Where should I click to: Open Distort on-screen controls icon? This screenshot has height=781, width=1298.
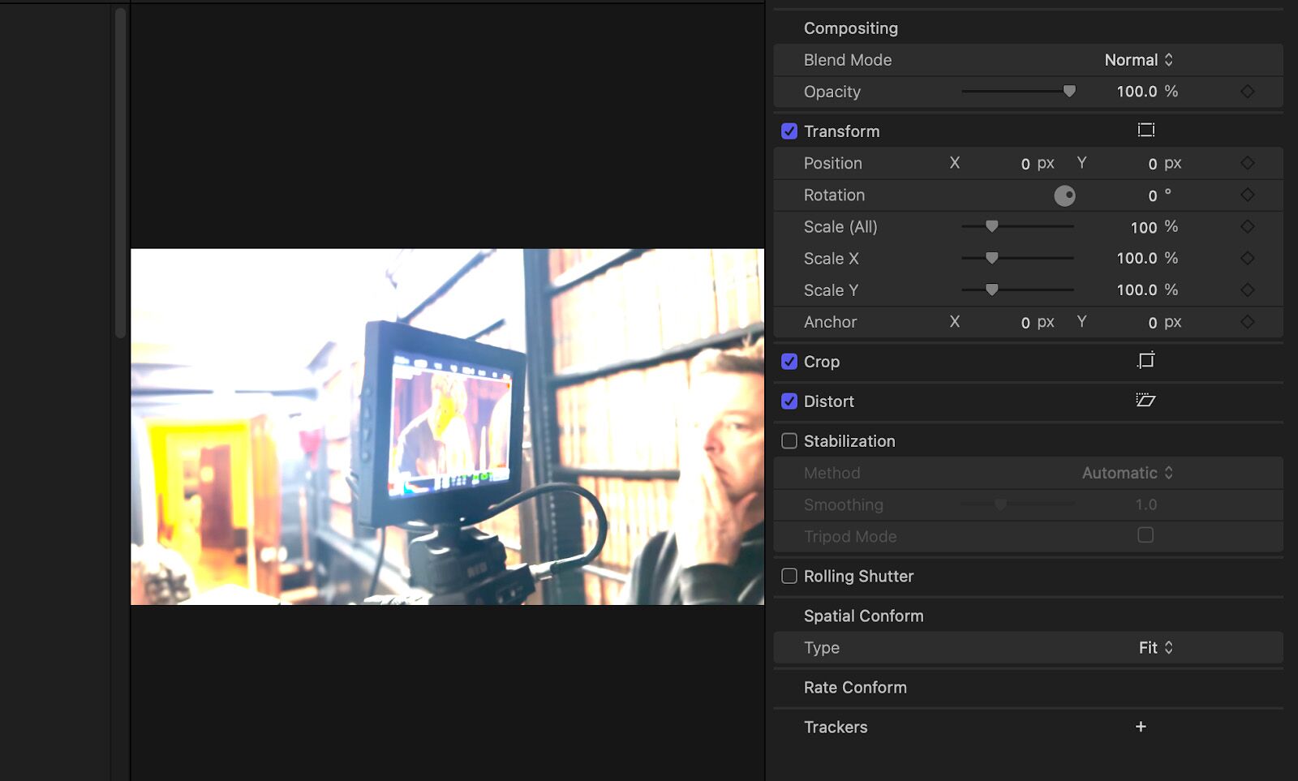coord(1146,401)
